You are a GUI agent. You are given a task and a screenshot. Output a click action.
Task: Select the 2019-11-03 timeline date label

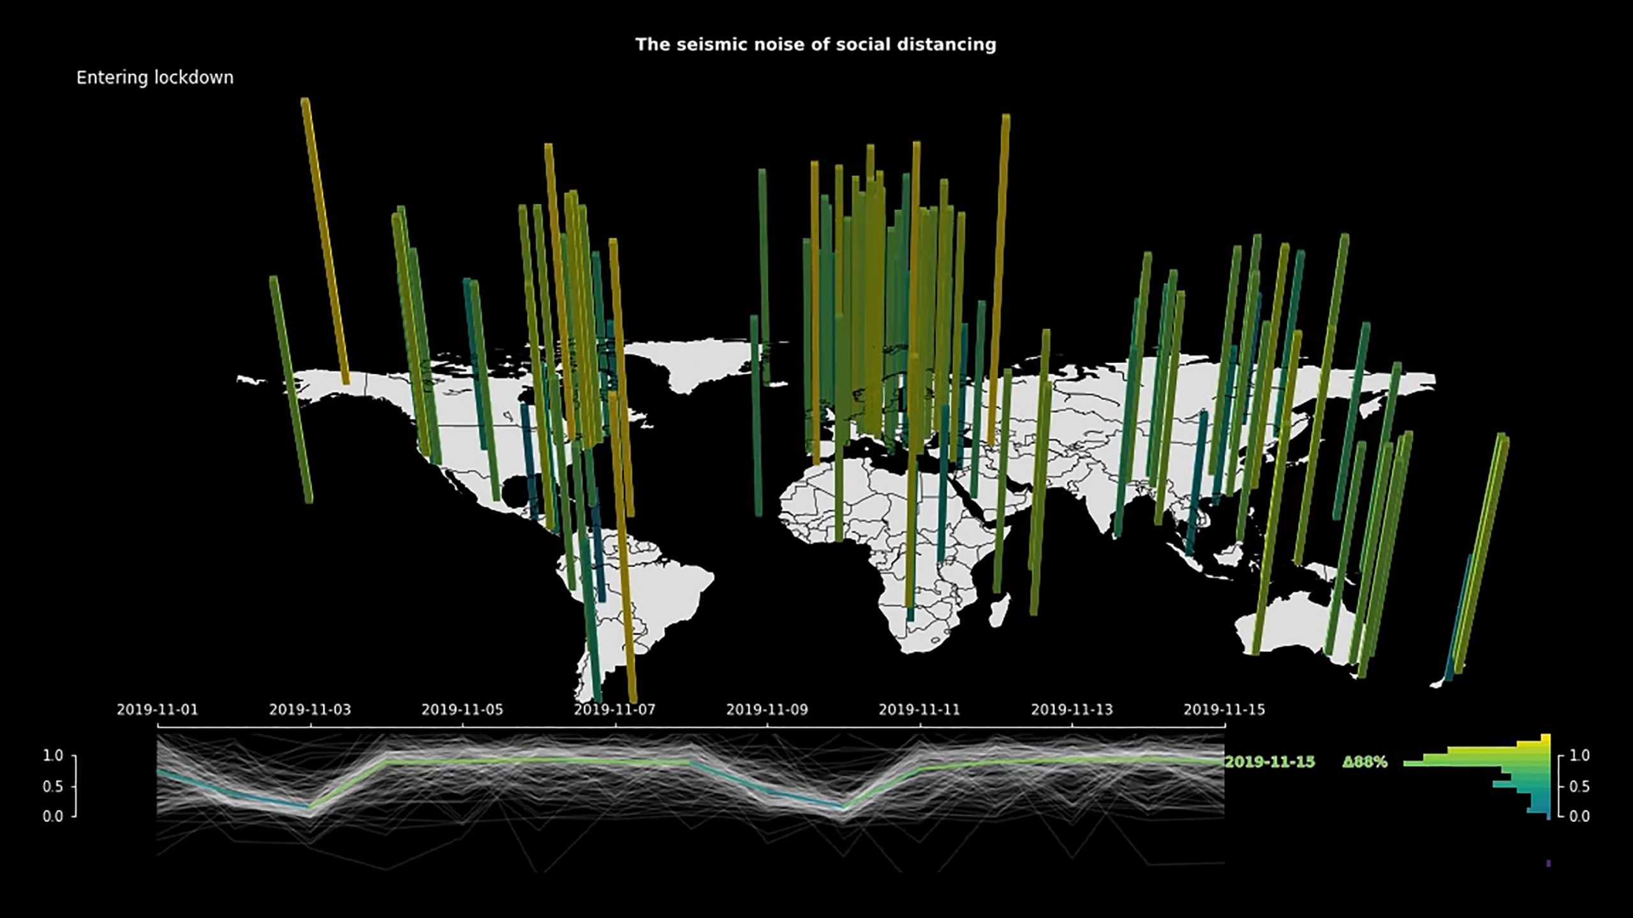pos(309,710)
